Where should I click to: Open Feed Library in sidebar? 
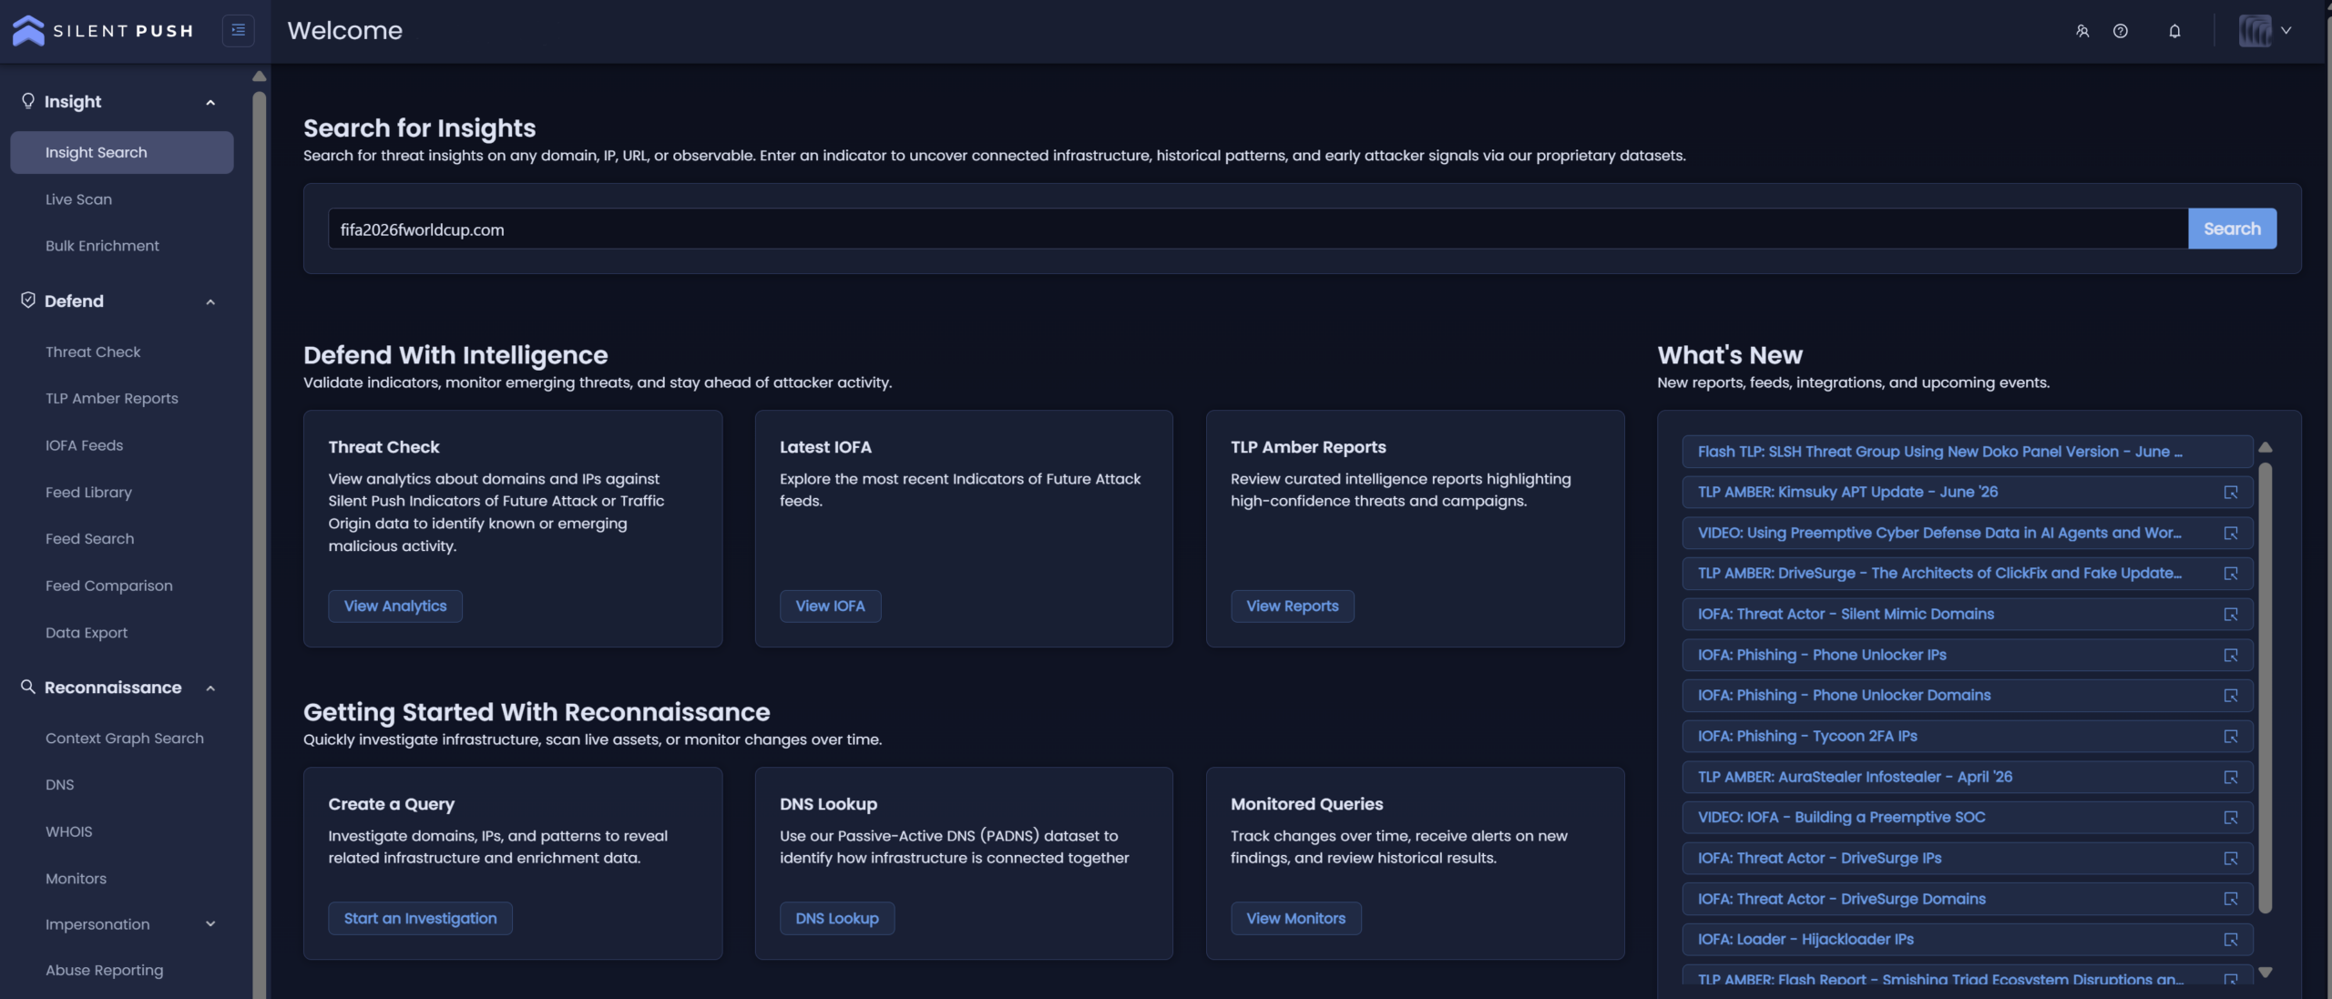tap(88, 492)
